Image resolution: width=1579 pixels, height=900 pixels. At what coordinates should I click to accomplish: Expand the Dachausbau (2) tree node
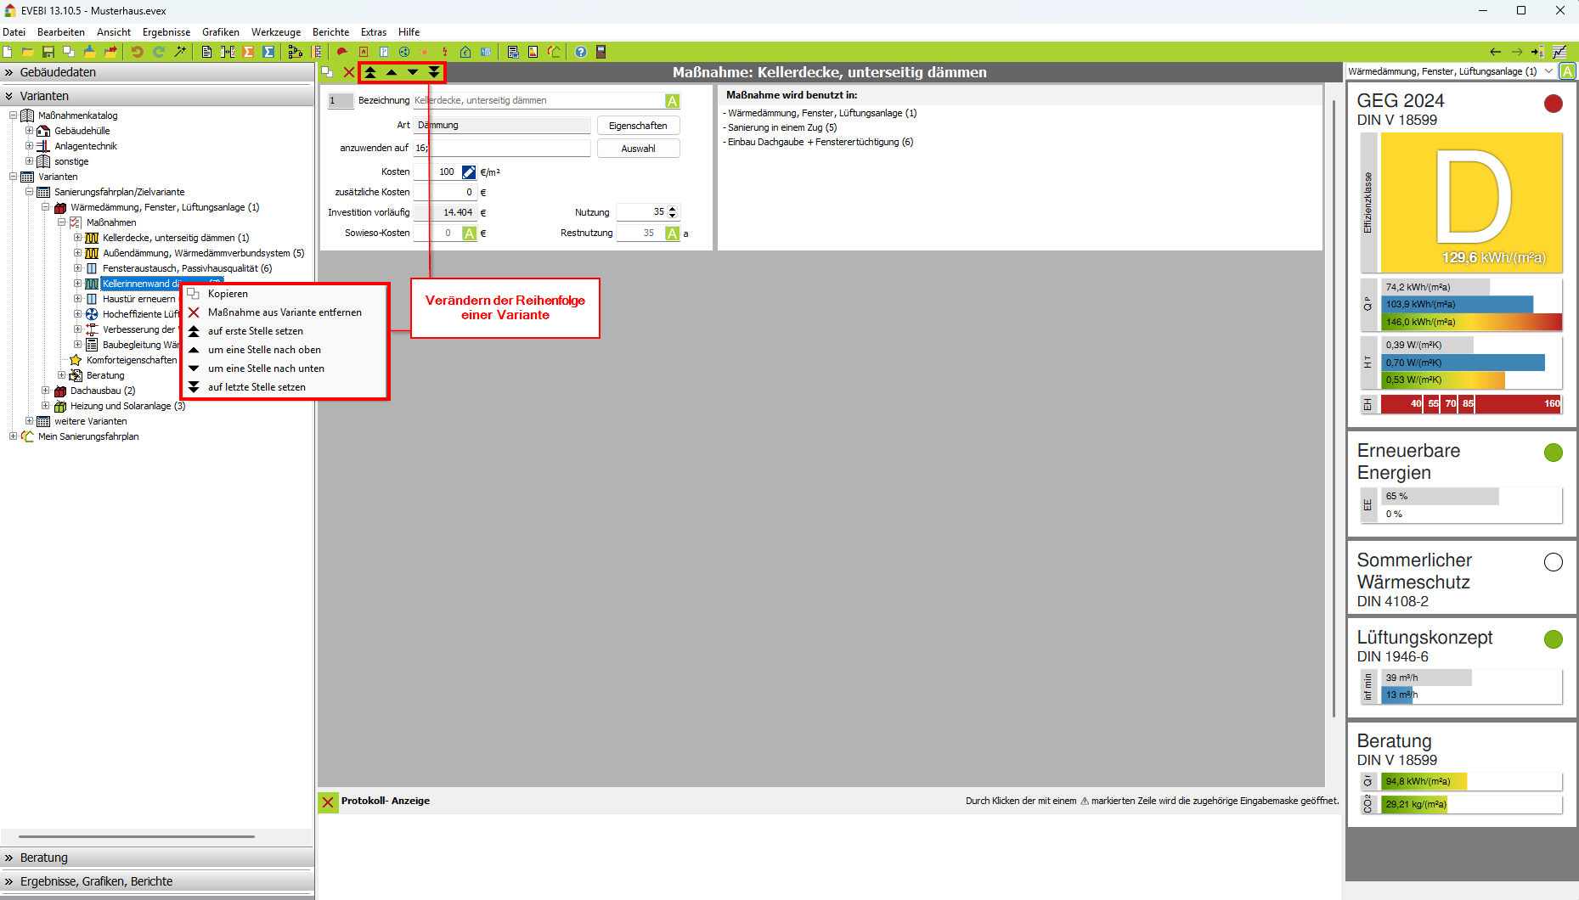point(46,391)
